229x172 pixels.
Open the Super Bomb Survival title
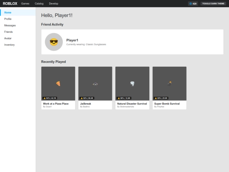coord(167,104)
